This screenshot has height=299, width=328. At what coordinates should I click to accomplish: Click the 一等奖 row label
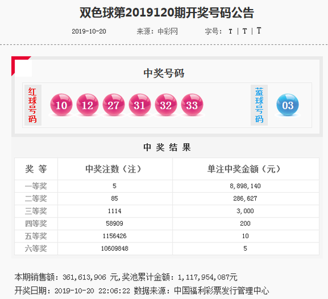click(x=36, y=186)
